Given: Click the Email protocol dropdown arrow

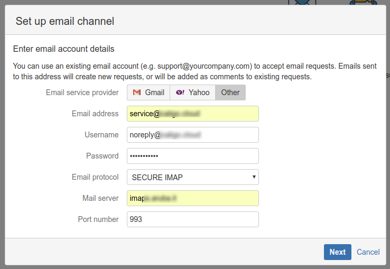Looking at the screenshot, I should [254, 177].
